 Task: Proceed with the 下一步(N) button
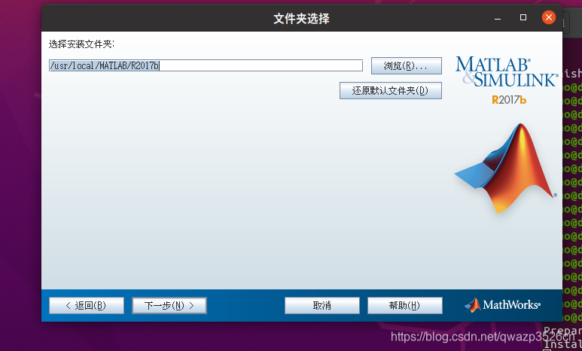tap(169, 306)
